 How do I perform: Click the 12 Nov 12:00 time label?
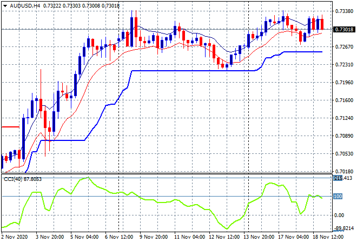(224, 237)
